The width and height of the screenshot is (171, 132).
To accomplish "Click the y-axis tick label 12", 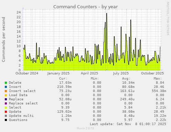I will 19,41.
